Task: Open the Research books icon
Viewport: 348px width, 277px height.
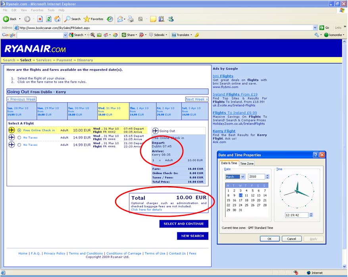Action: pyautogui.click(x=162, y=19)
